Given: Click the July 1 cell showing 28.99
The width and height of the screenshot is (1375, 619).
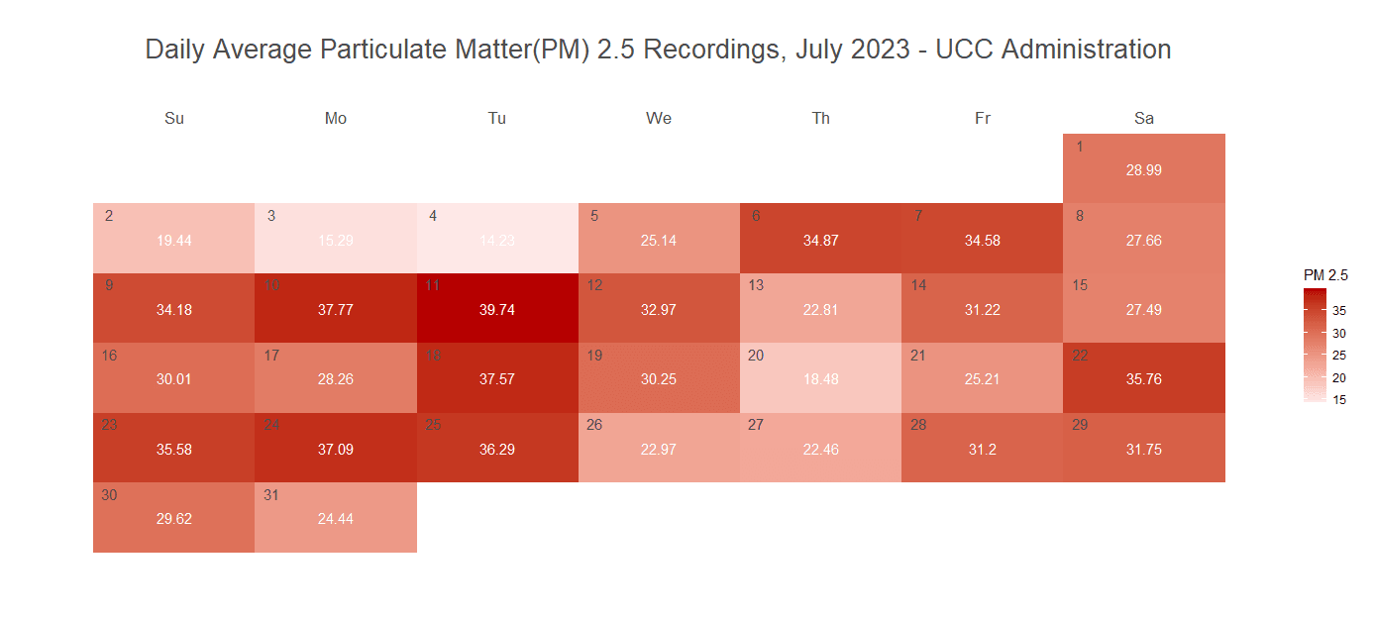Looking at the screenshot, I should [1144, 168].
